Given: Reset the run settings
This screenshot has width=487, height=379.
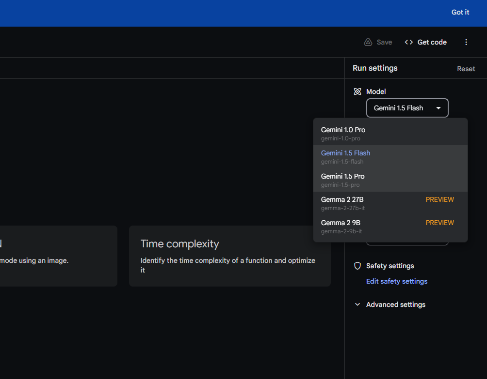Looking at the screenshot, I should [466, 69].
